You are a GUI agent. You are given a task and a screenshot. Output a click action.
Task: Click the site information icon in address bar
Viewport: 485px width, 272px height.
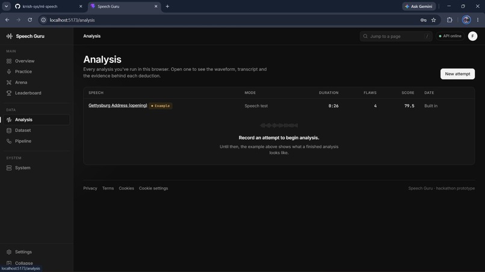pyautogui.click(x=43, y=20)
